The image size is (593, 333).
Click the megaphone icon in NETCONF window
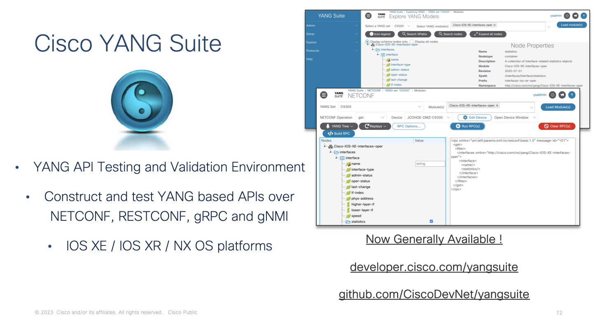562,95
